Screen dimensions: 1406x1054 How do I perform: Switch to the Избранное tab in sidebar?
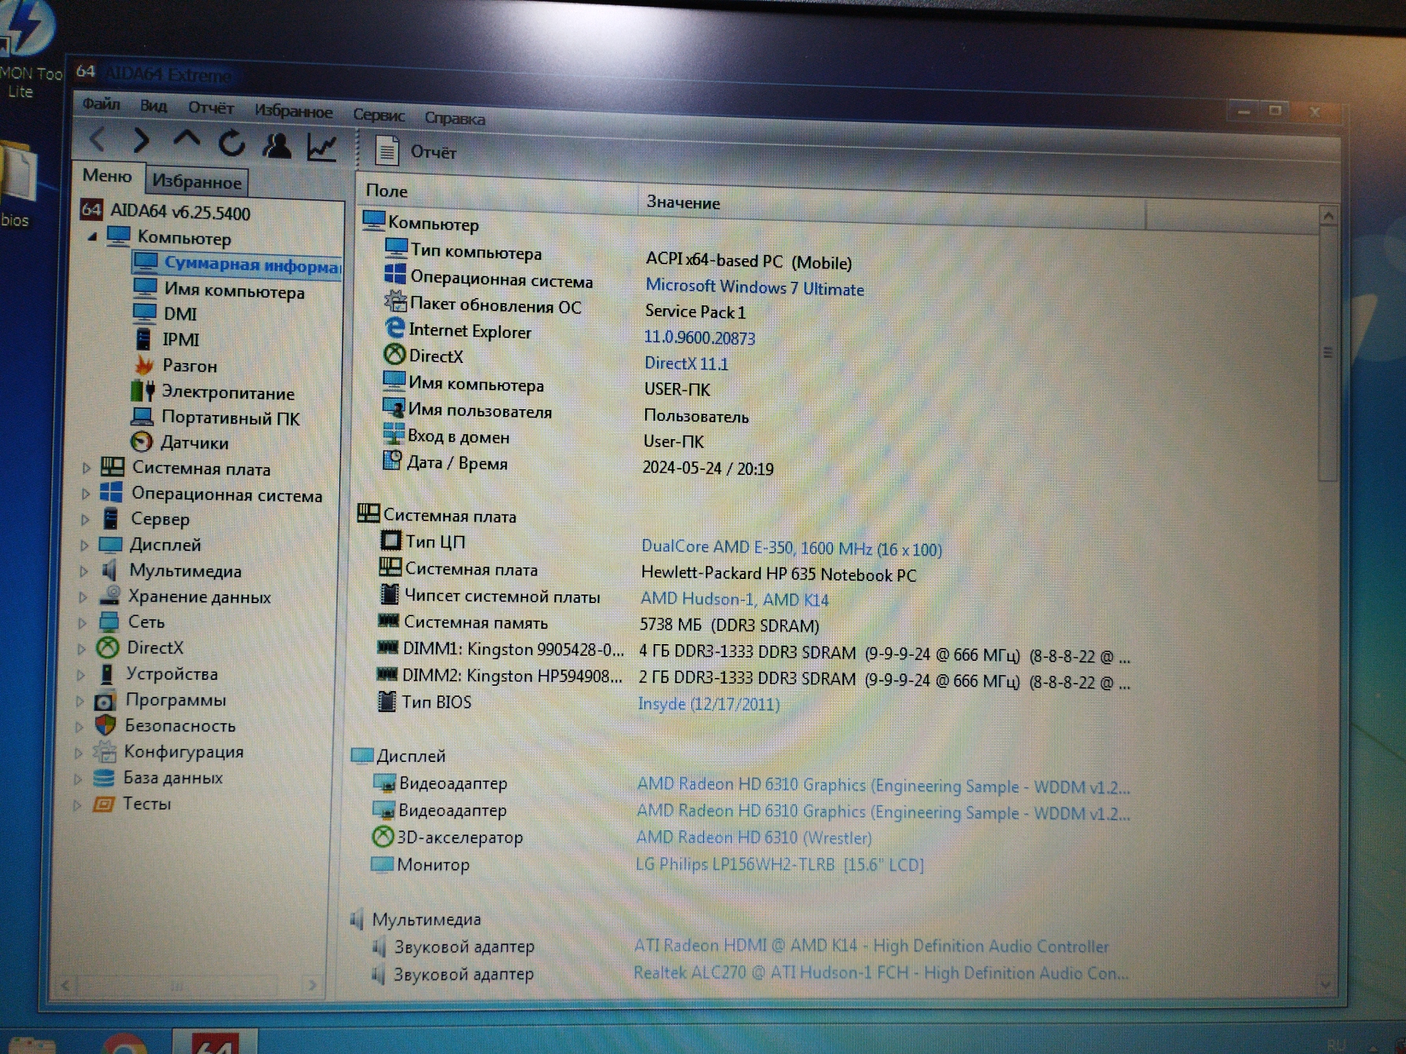coord(196,182)
